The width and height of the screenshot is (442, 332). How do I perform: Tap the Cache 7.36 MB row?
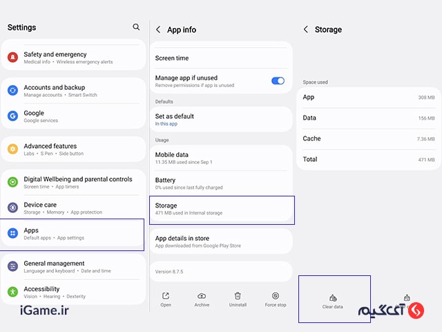pyautogui.click(x=369, y=138)
